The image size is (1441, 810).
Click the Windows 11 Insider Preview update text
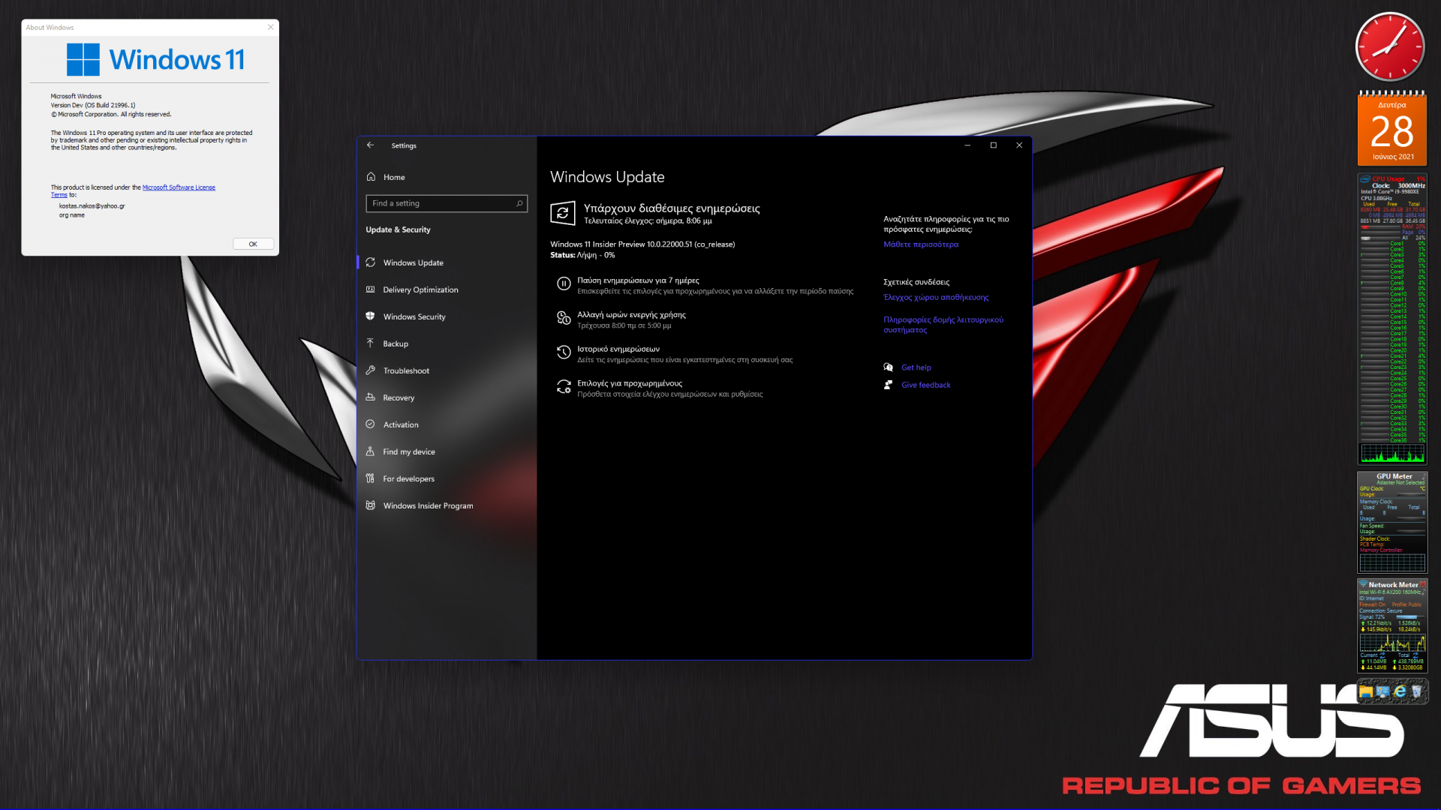click(x=642, y=244)
